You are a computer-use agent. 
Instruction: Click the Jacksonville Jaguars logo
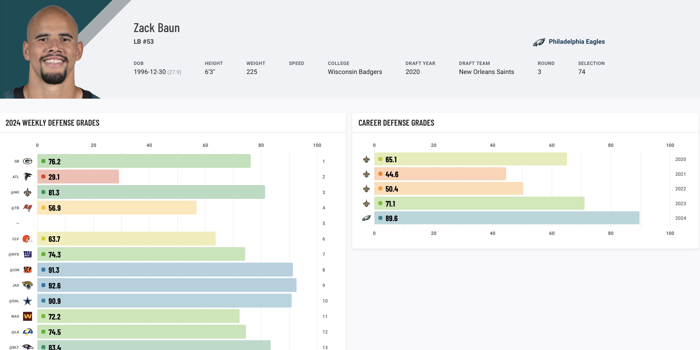(x=27, y=285)
